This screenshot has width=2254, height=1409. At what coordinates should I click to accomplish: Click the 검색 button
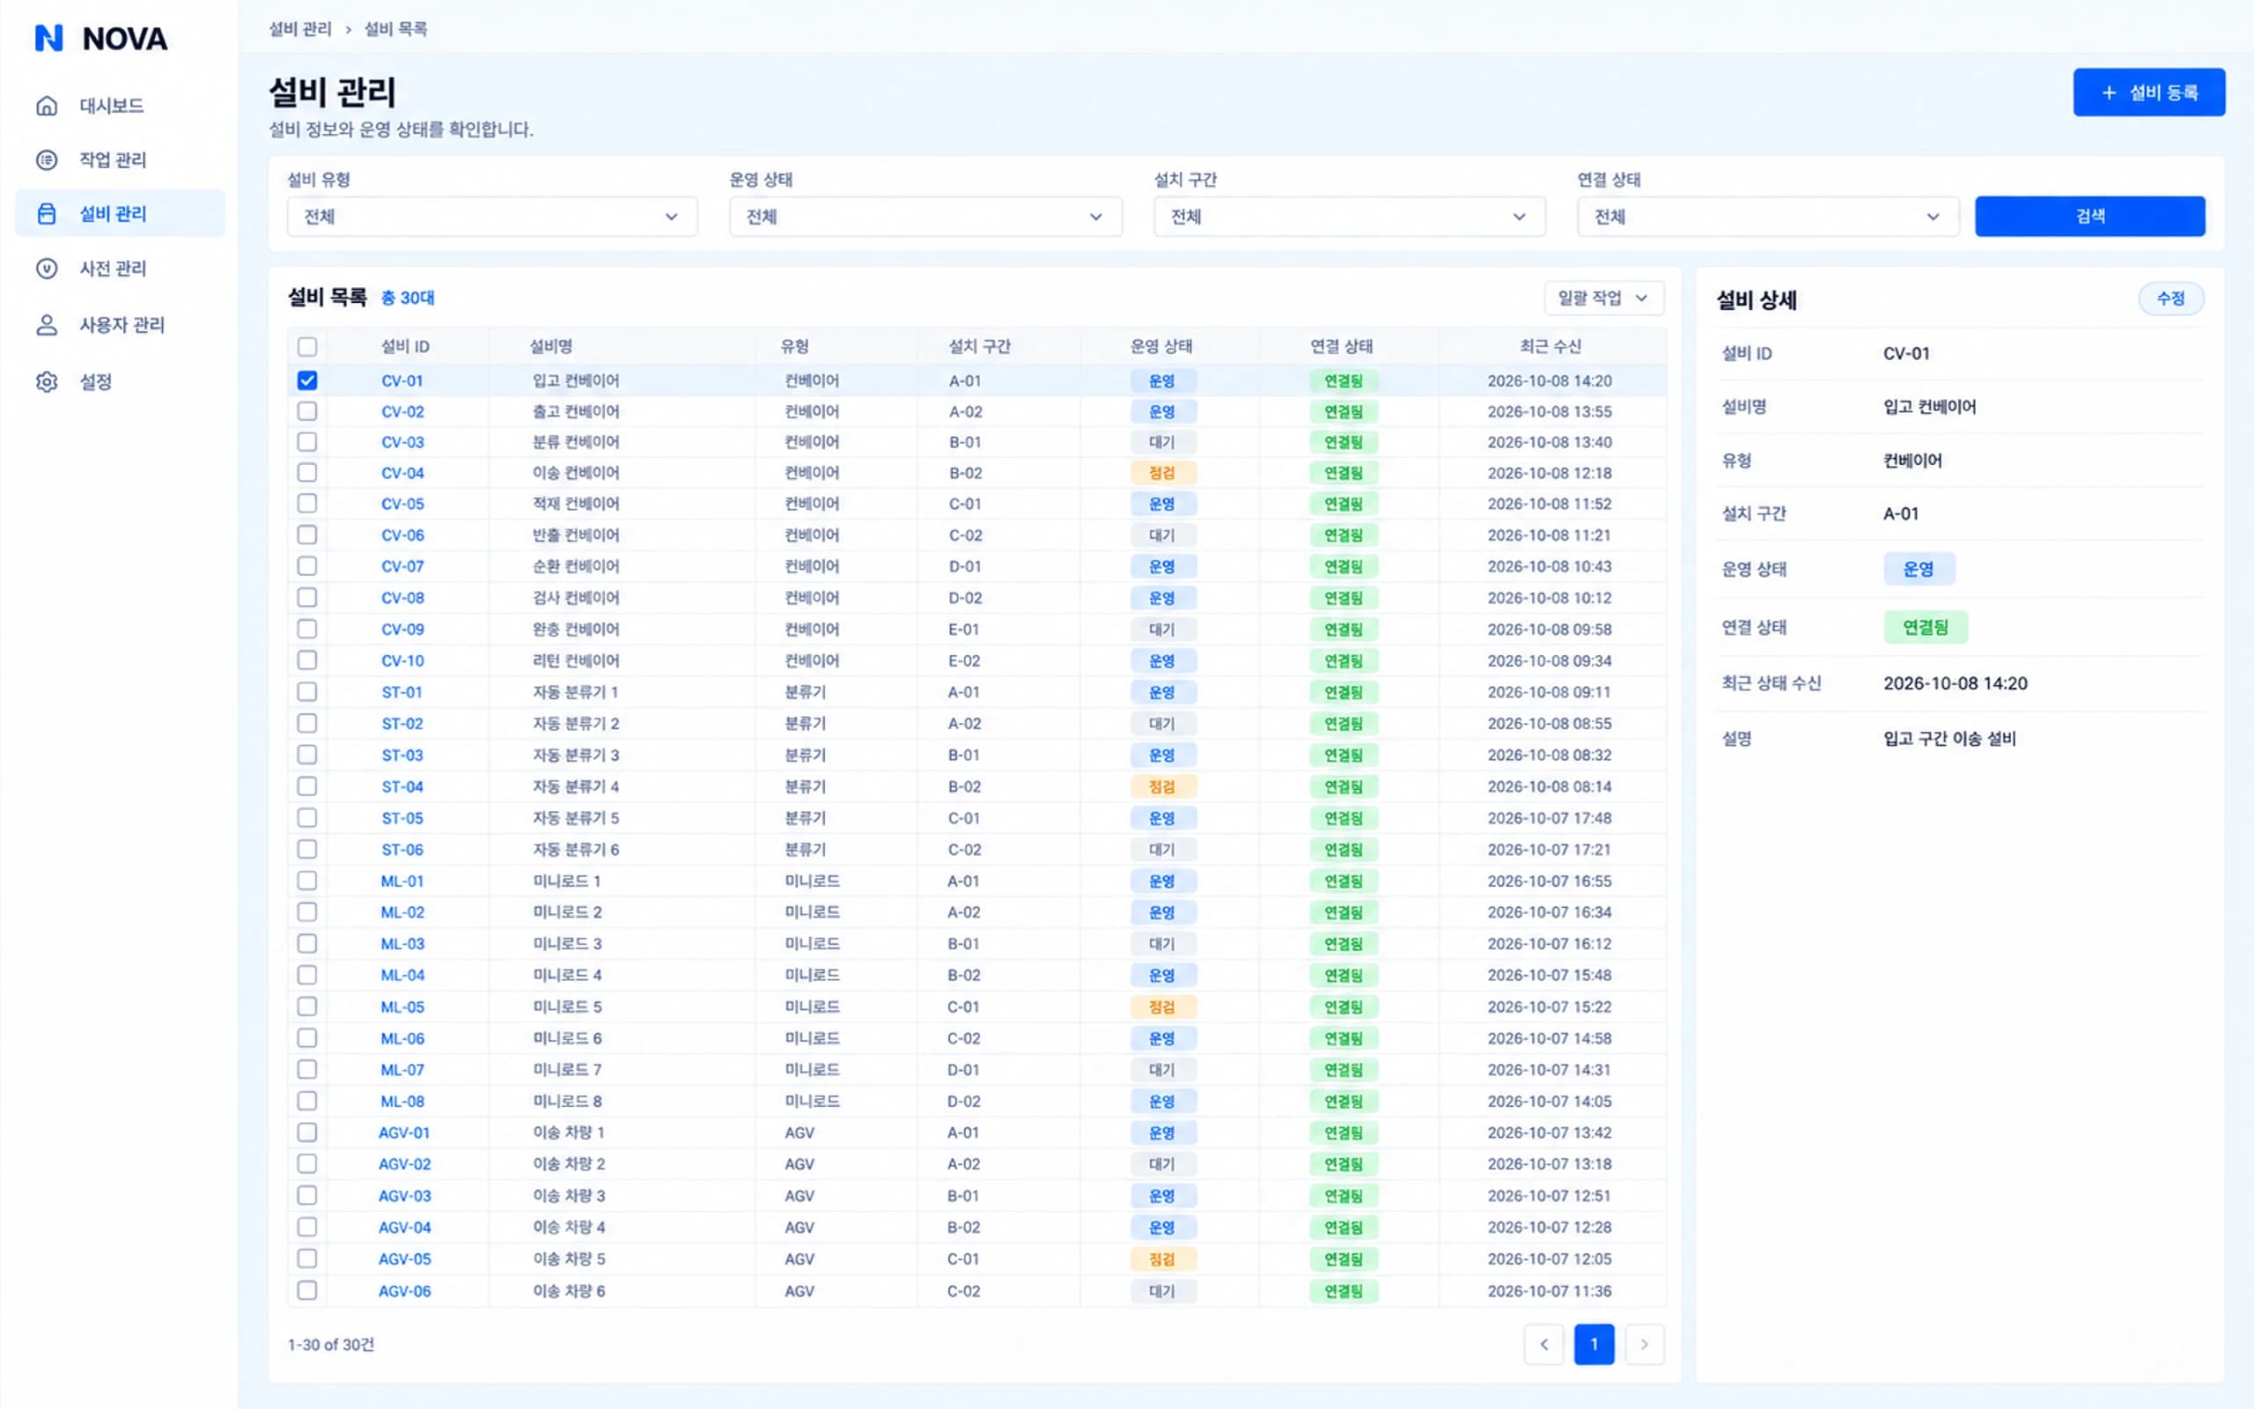point(2089,217)
